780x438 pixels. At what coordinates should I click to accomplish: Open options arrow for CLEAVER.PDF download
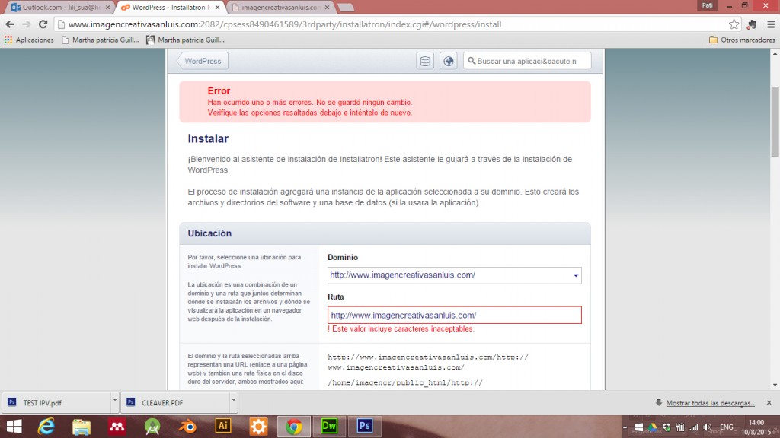click(x=233, y=401)
